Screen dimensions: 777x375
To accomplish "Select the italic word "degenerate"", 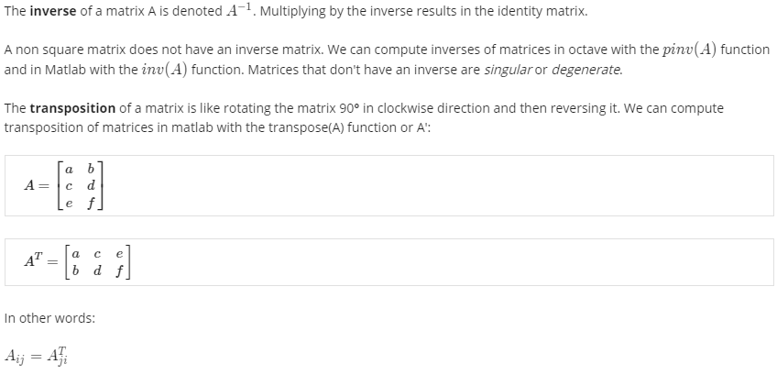I will point(585,70).
